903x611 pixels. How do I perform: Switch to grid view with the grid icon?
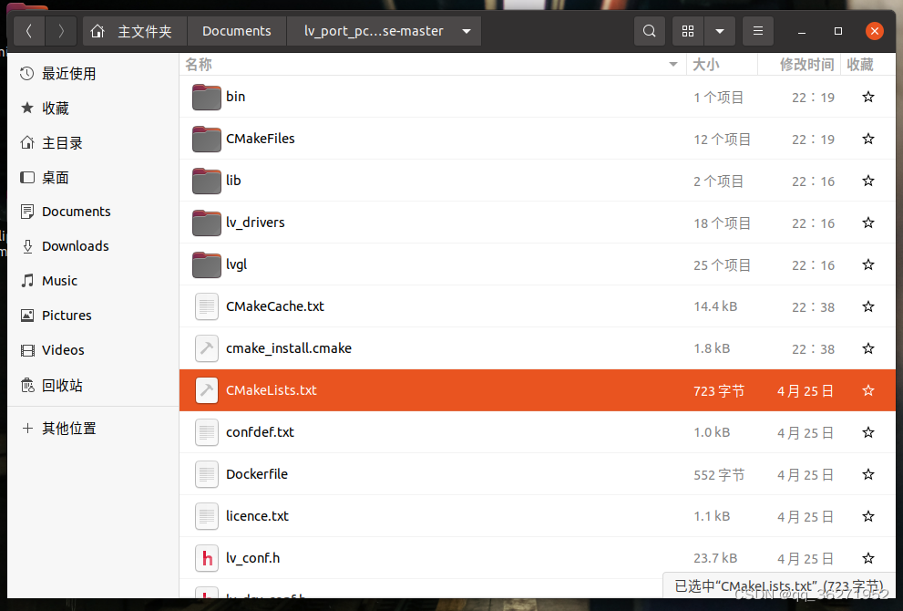687,30
